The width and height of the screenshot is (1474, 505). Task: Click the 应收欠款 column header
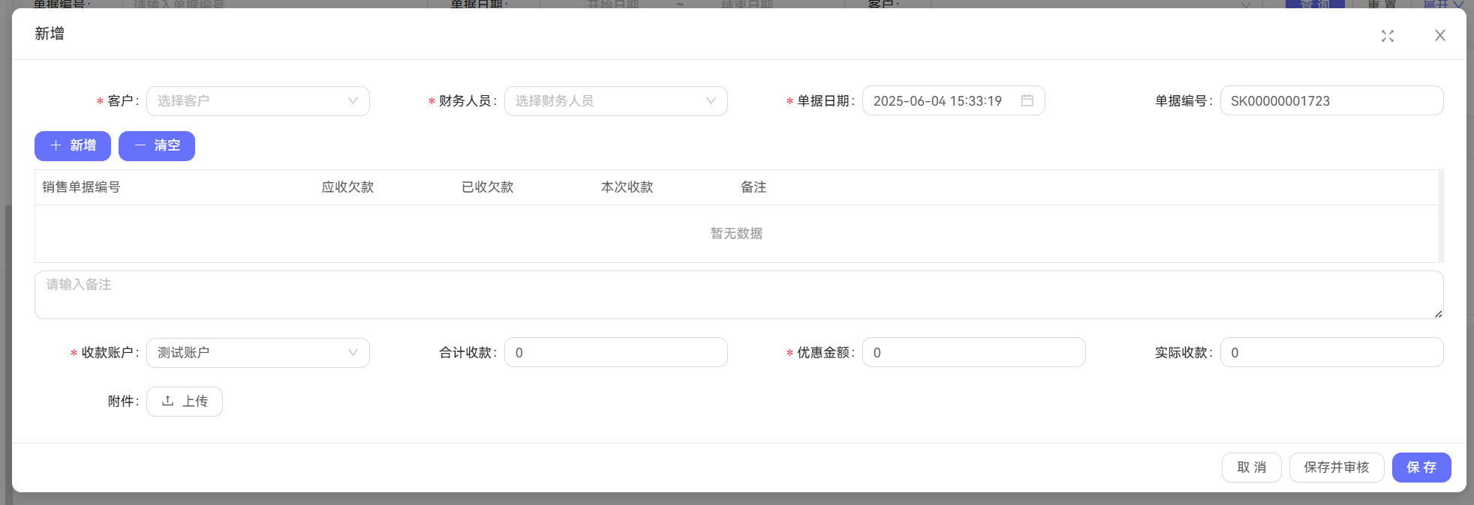coord(347,187)
